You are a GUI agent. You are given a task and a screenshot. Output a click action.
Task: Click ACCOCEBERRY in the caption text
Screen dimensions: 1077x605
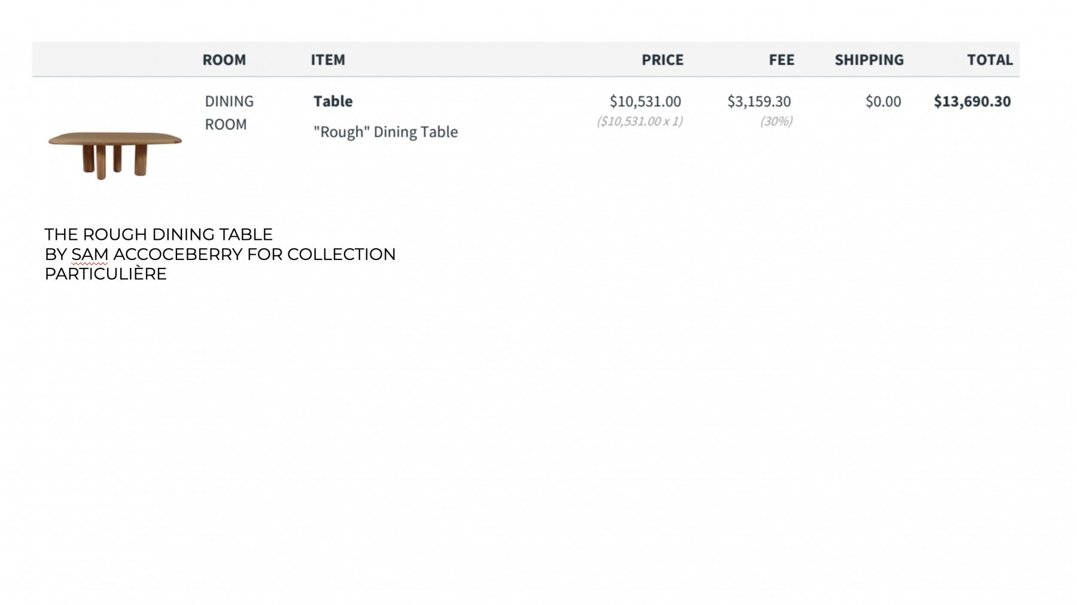pyautogui.click(x=178, y=255)
